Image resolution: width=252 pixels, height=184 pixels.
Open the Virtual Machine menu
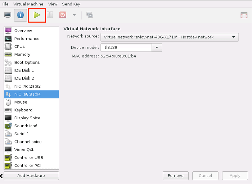pos(28,4)
